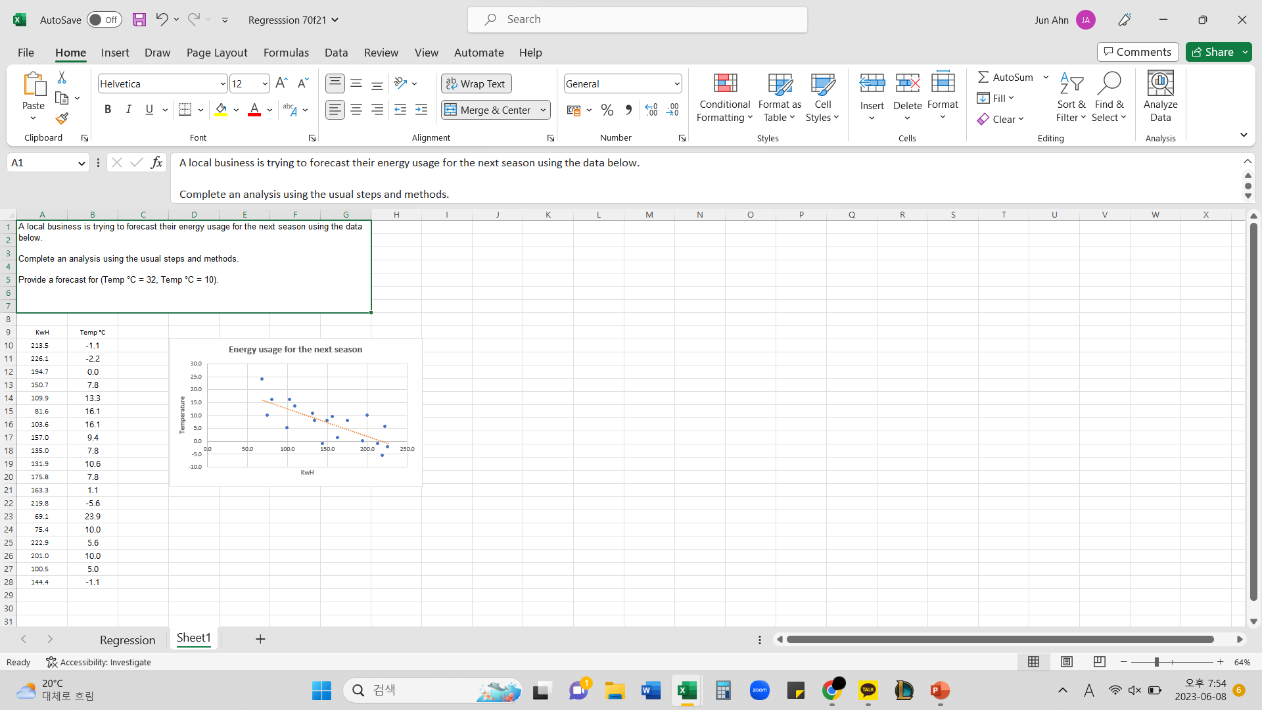Click the Format Painter brush icon
1262x710 pixels.
[x=62, y=119]
